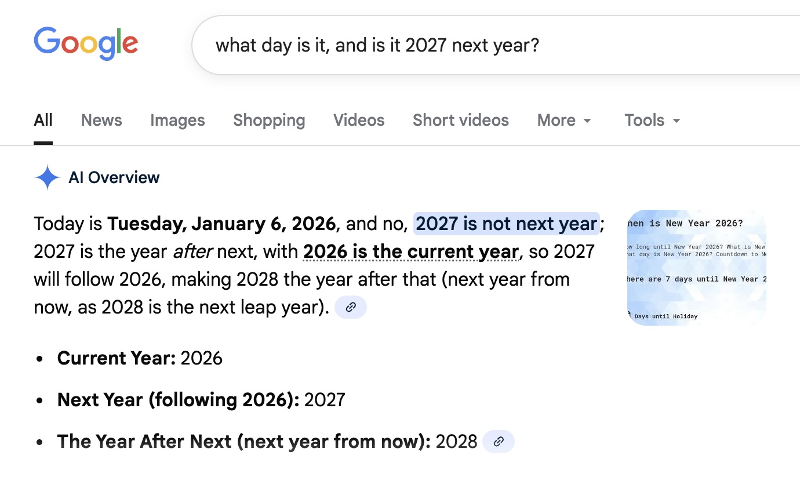The image size is (800, 481).
Task: Click the AI Overview sparkle icon
Action: click(x=47, y=177)
